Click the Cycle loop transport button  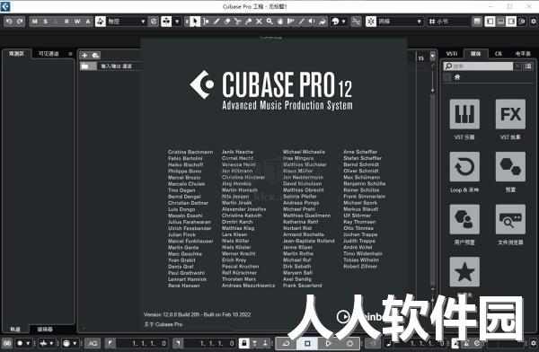pos(286,343)
